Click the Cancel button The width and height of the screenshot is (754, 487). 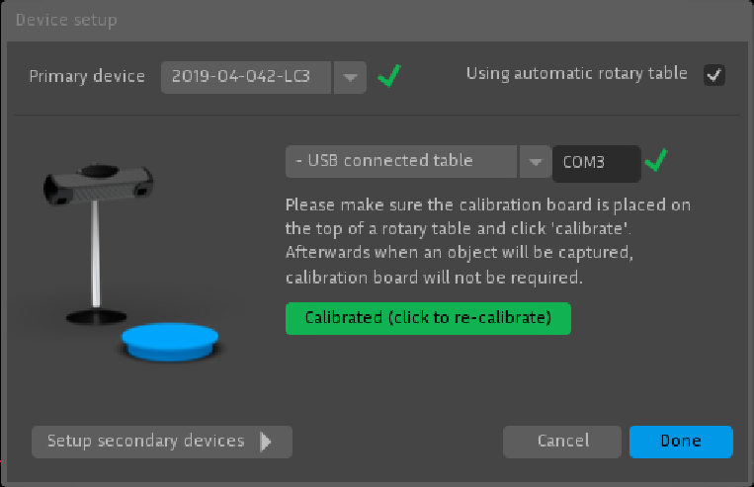click(x=562, y=442)
